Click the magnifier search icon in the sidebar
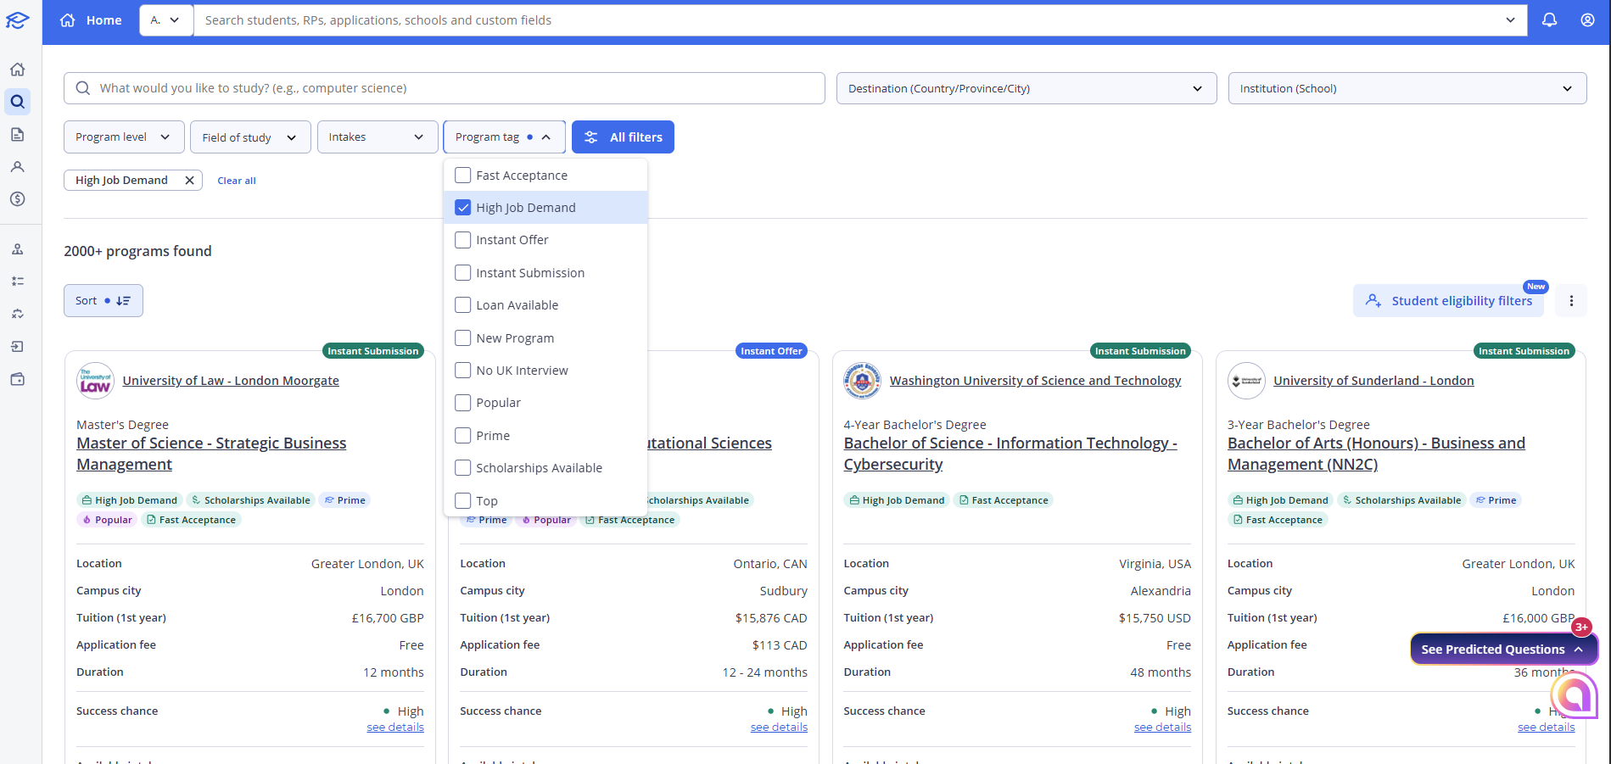The height and width of the screenshot is (764, 1611). coord(17,101)
